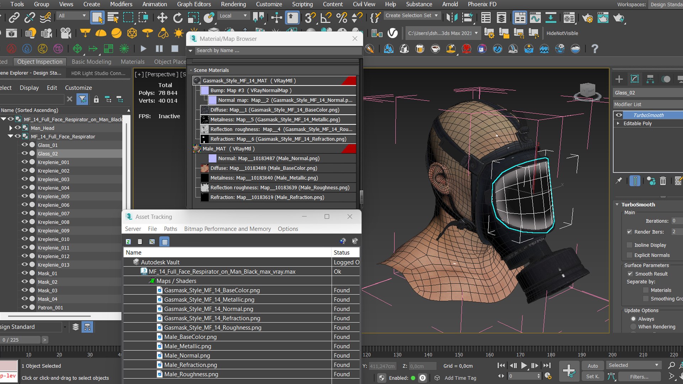
Task: Disable the Render Iters checkbox
Action: 630,232
